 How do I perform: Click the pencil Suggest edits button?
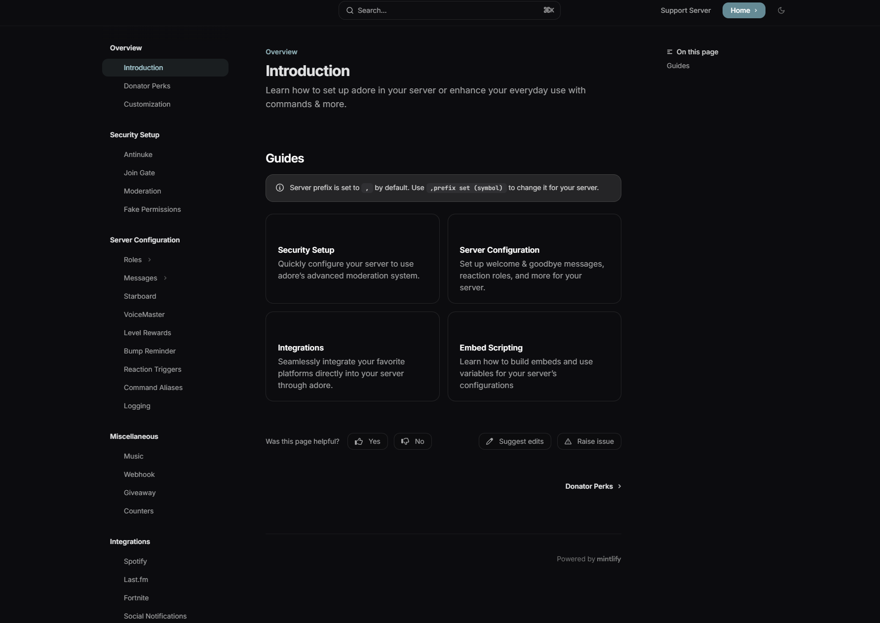point(515,441)
